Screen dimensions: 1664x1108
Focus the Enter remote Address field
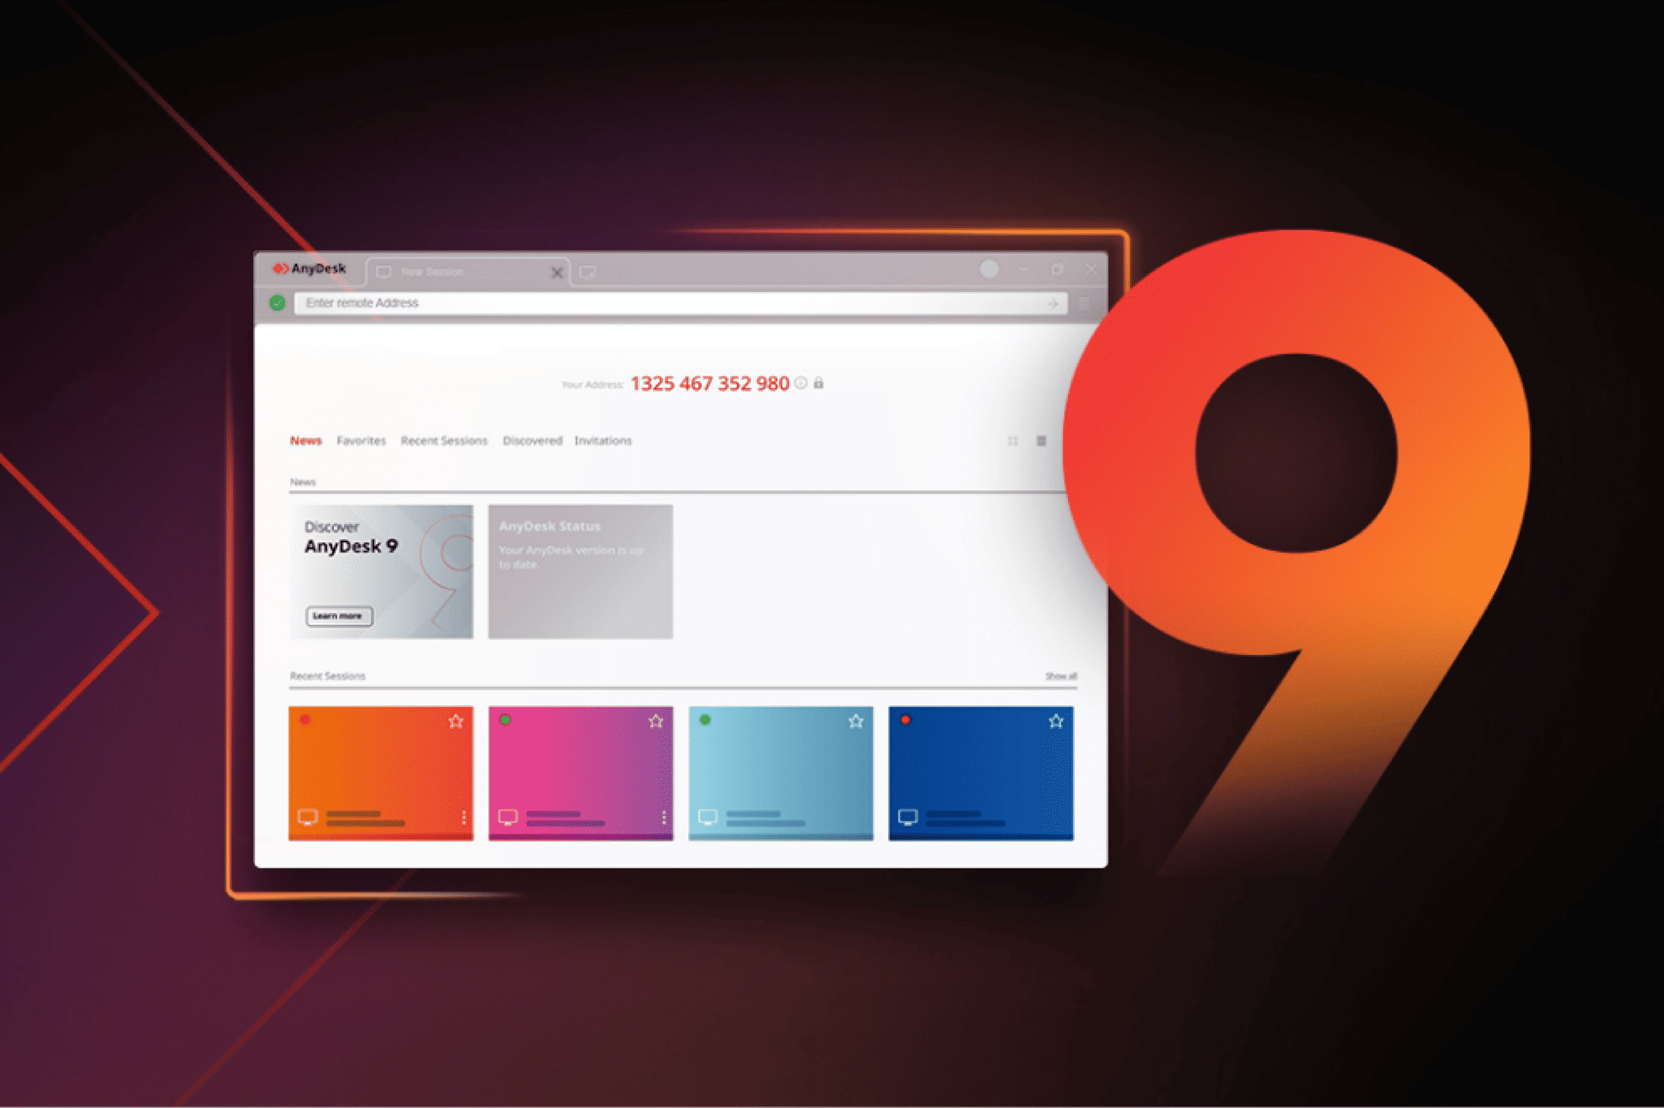[681, 303]
